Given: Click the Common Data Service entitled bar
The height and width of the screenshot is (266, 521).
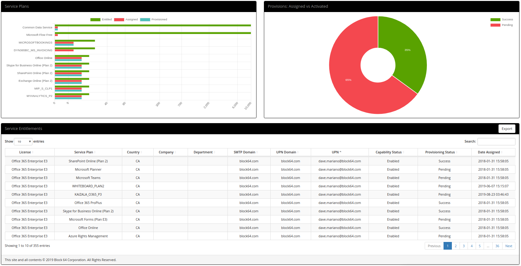Looking at the screenshot, I should 153,25.
